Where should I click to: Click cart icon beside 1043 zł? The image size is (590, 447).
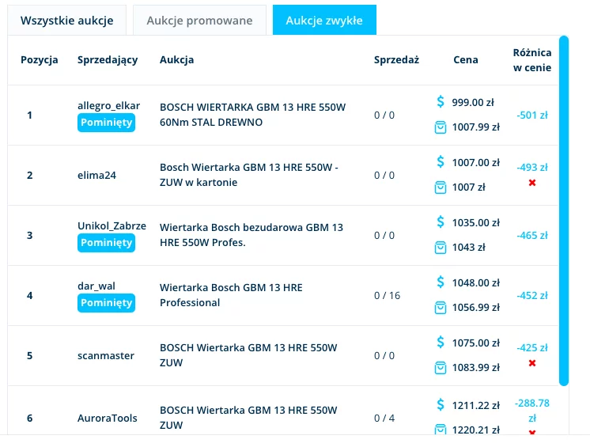coord(441,248)
